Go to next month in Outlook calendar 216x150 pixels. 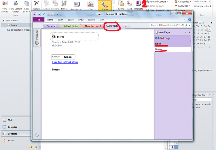[211, 23]
